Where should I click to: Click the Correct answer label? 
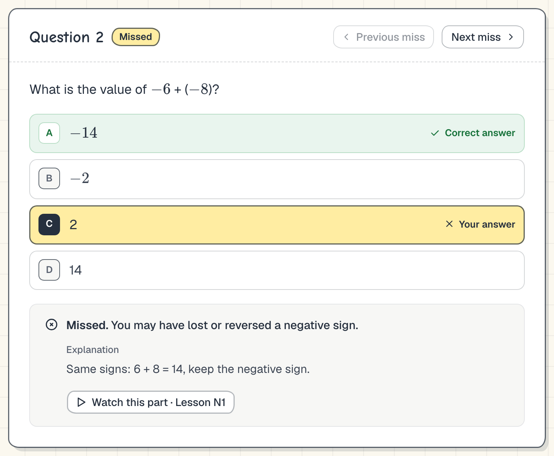[x=480, y=133]
